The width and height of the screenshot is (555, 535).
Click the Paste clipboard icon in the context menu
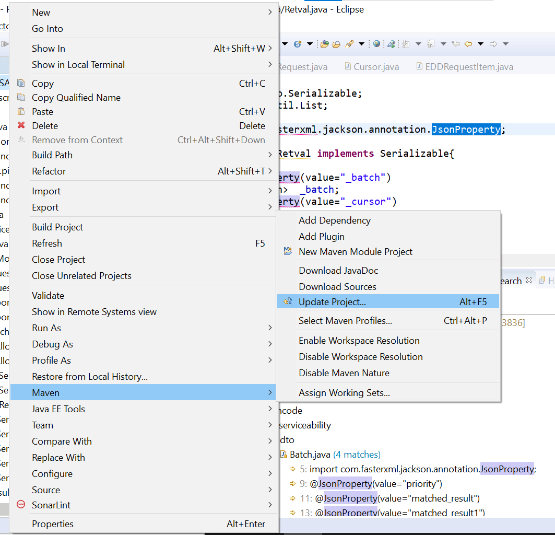coord(21,111)
